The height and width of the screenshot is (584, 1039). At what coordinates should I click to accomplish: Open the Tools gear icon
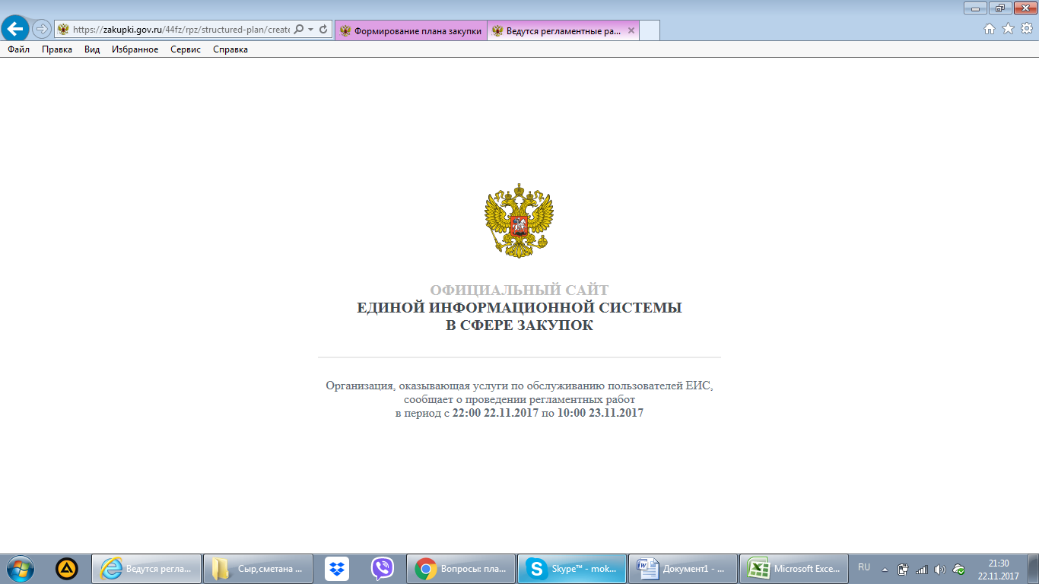click(1026, 29)
